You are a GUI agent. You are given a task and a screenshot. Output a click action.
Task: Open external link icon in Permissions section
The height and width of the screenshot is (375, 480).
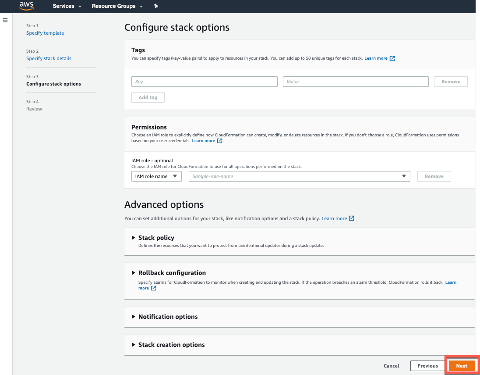tap(219, 141)
